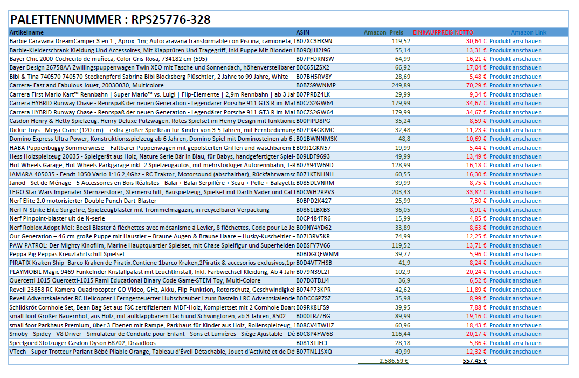Visit product link for PLAYMOBIL Magic 9469 row
Viewport: 579px width, 378px height.
coord(515,272)
